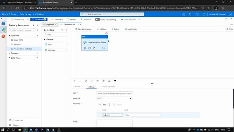Open the layout options icon in the canvas toolbar
Screen dimensions: 234x132
point(115,81)
